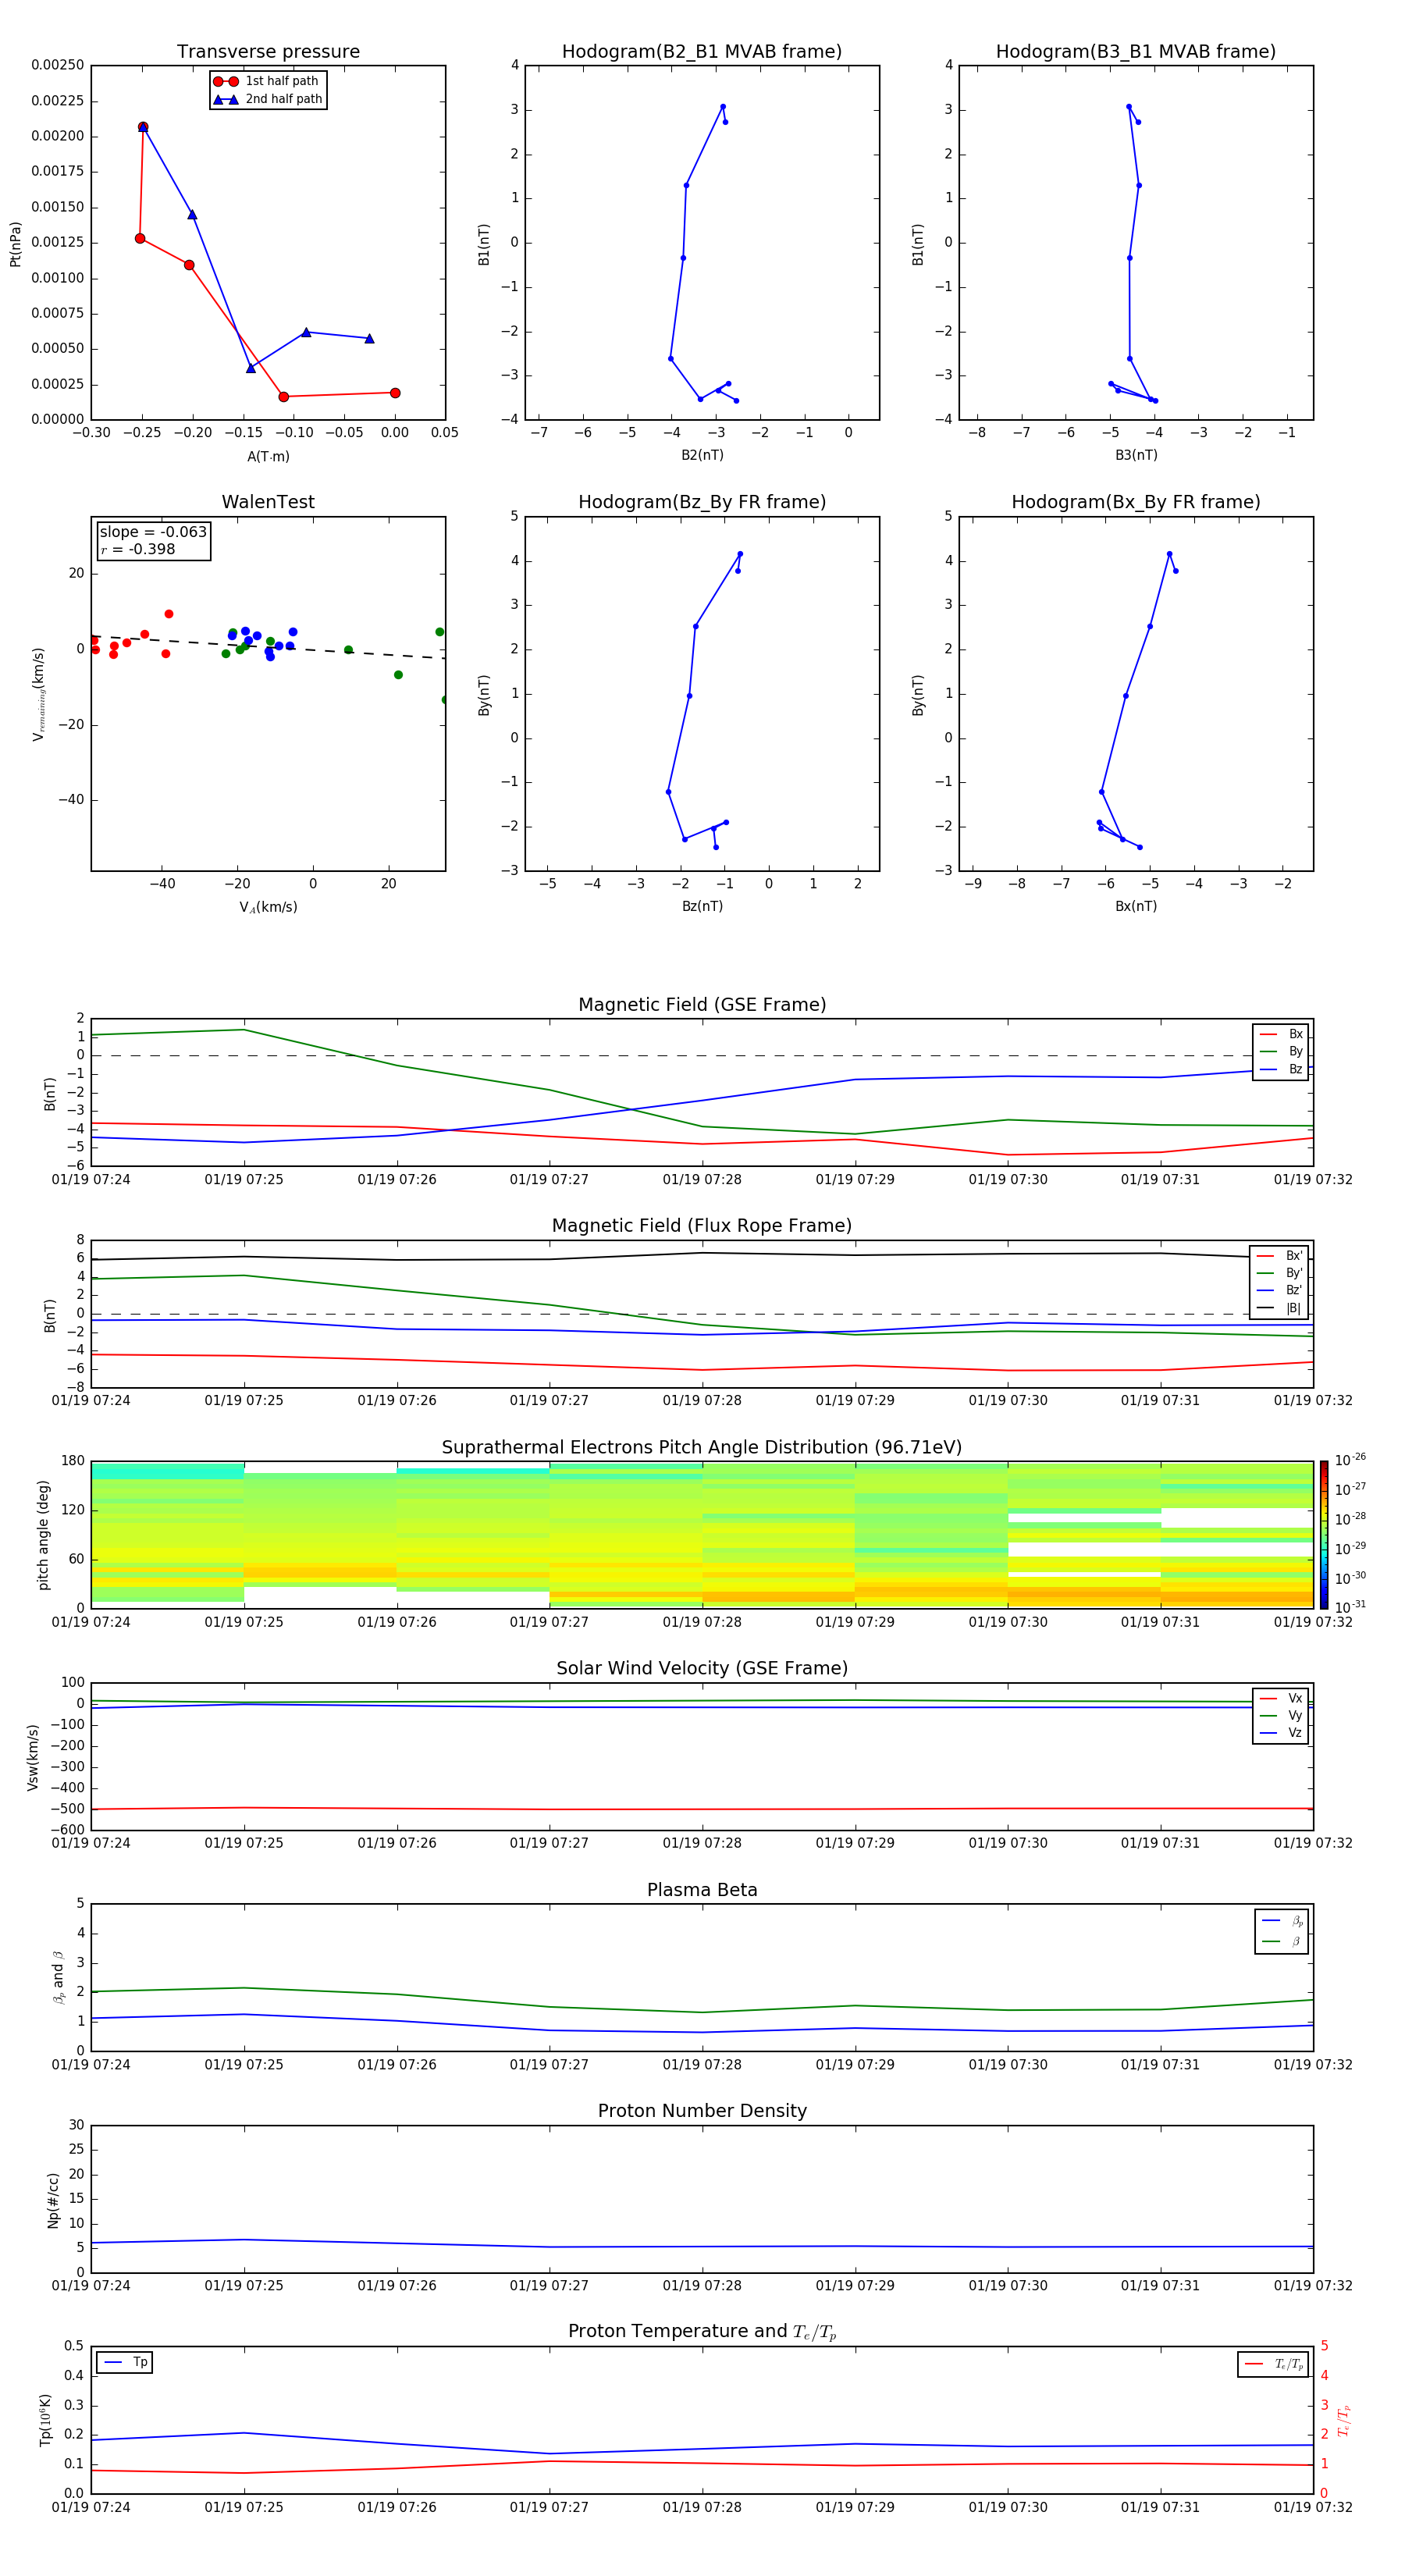Click the 'pitch angle (deg)' axis label

pyautogui.click(x=43, y=1535)
